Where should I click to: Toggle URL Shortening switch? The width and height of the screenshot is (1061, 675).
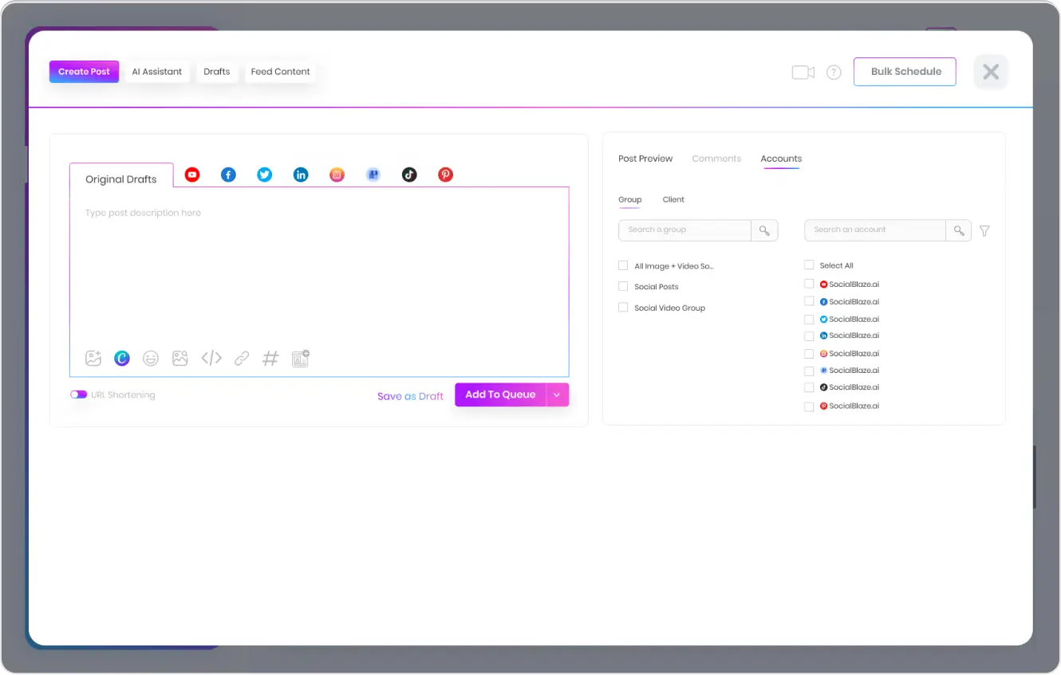78,394
